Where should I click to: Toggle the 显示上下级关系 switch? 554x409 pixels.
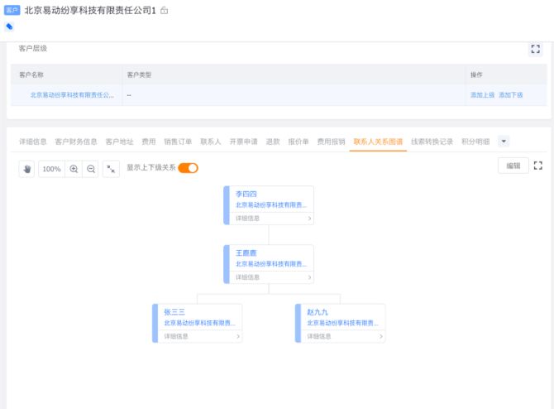pos(189,168)
